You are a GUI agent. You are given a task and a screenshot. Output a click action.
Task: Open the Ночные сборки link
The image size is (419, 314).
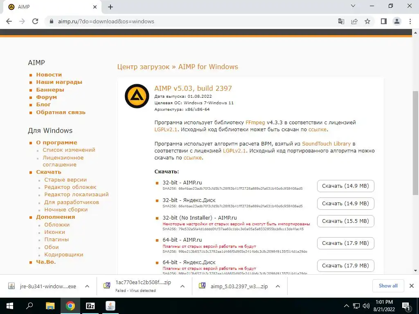point(66,210)
